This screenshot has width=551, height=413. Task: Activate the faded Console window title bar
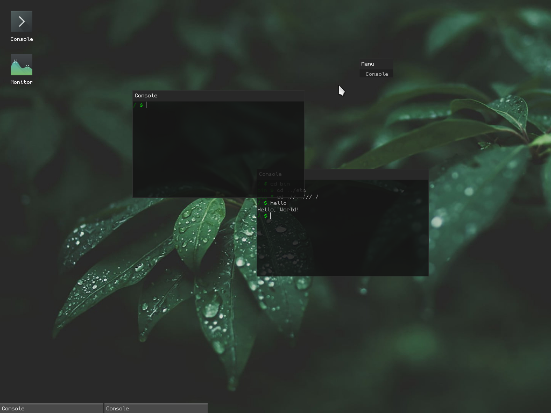[x=343, y=174]
